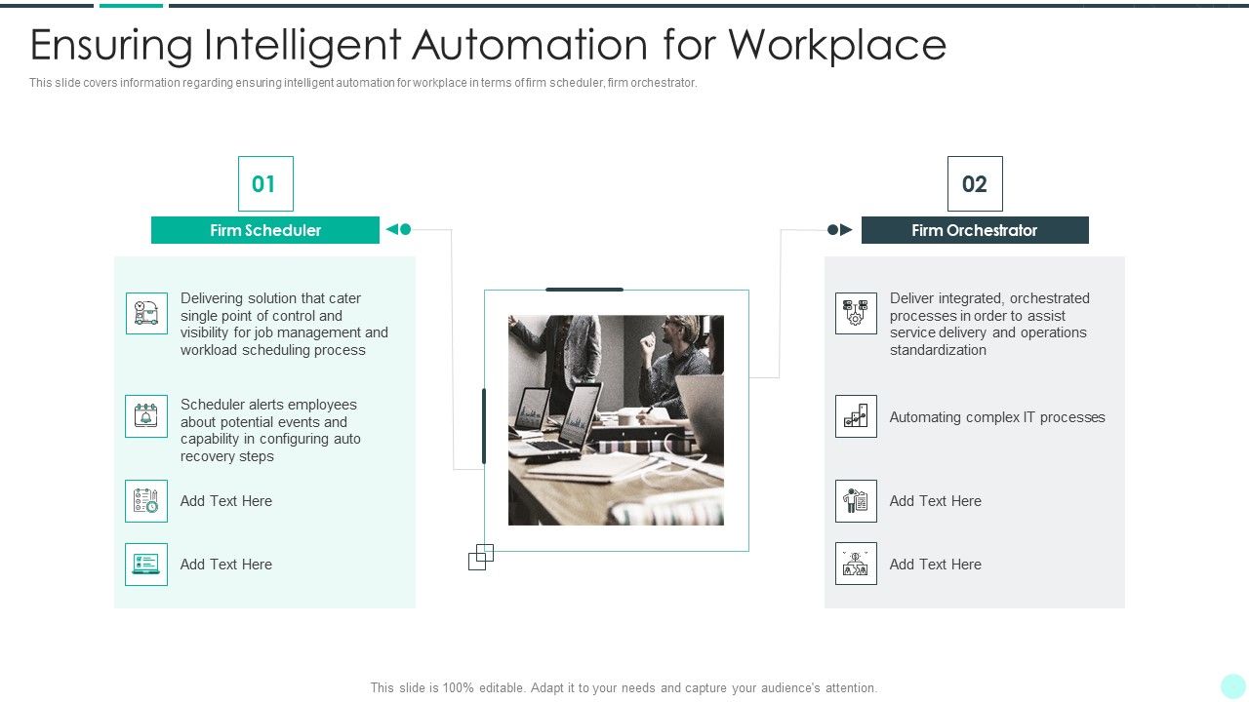The height and width of the screenshot is (702, 1249).
Task: Click the teal circle at bottom right corner
Action: [1231, 686]
